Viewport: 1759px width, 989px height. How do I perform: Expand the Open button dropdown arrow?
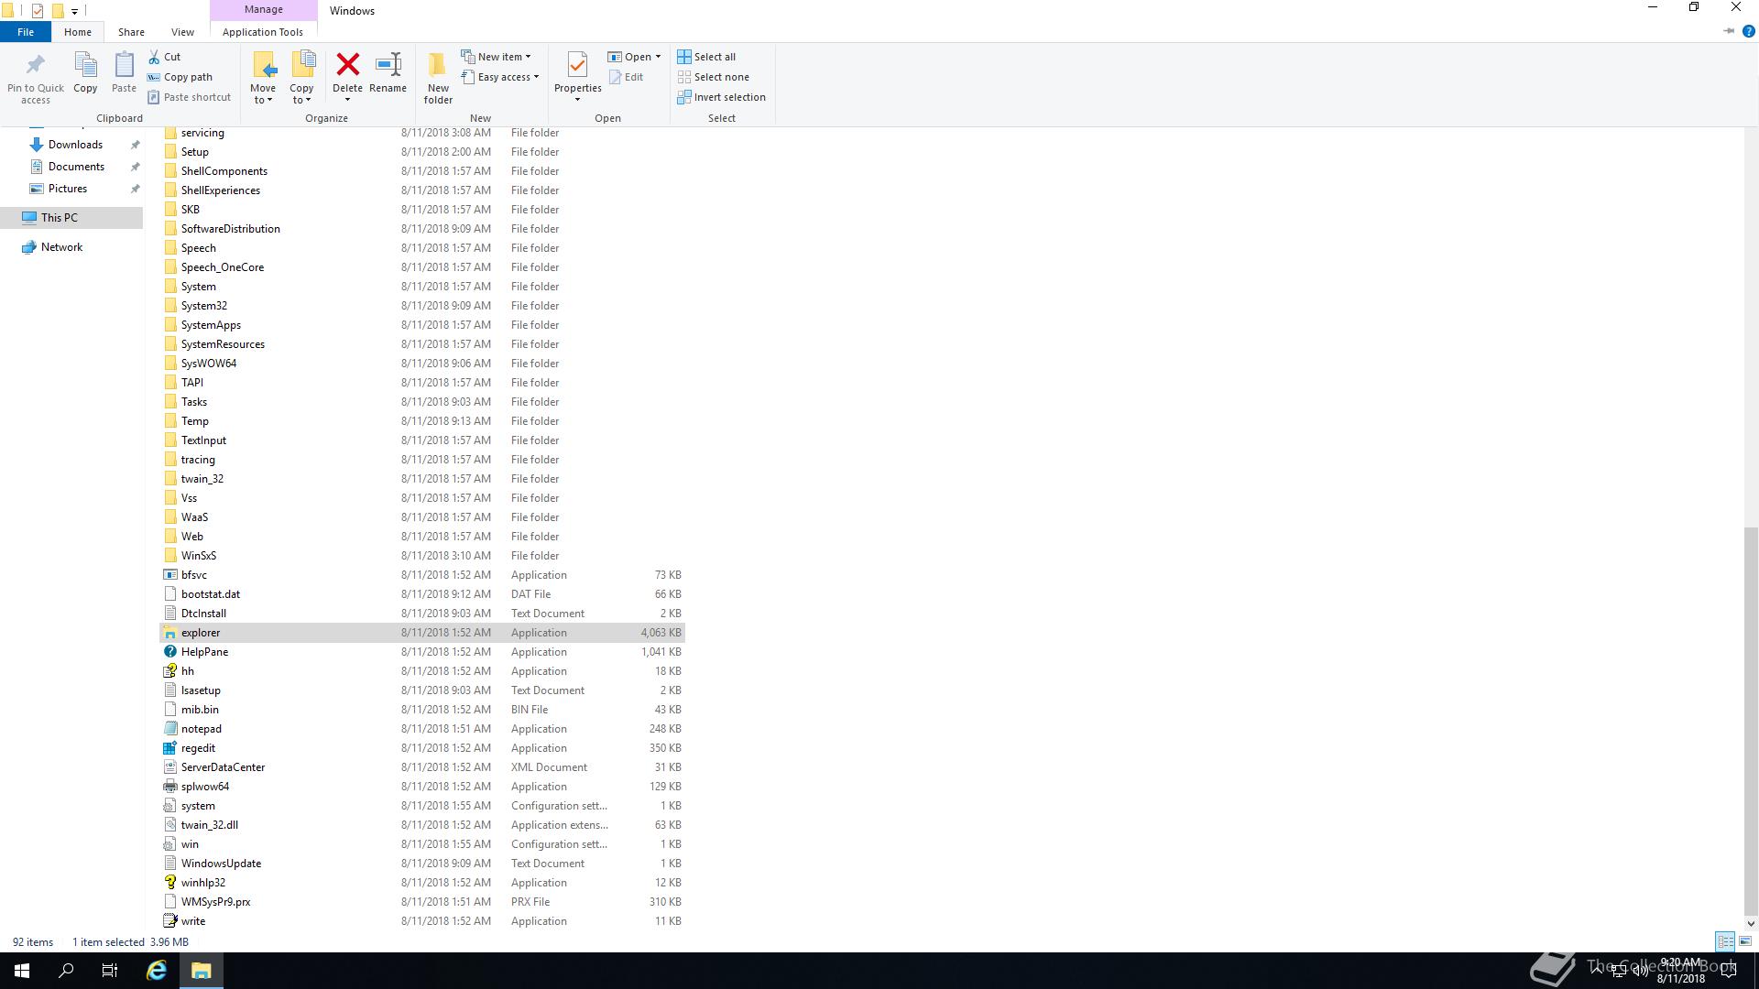(658, 57)
